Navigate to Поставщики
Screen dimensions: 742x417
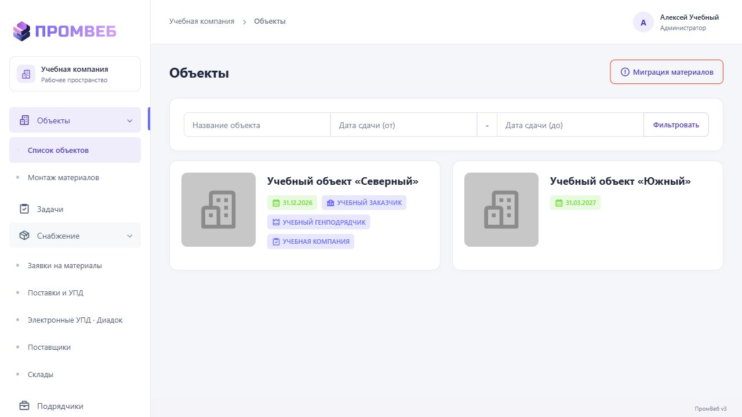pyautogui.click(x=75, y=347)
